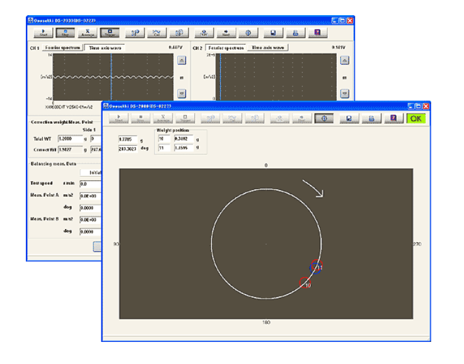Save using the floppy disk icon in the front window
Screen dimensions: 464x364
(x=349, y=118)
